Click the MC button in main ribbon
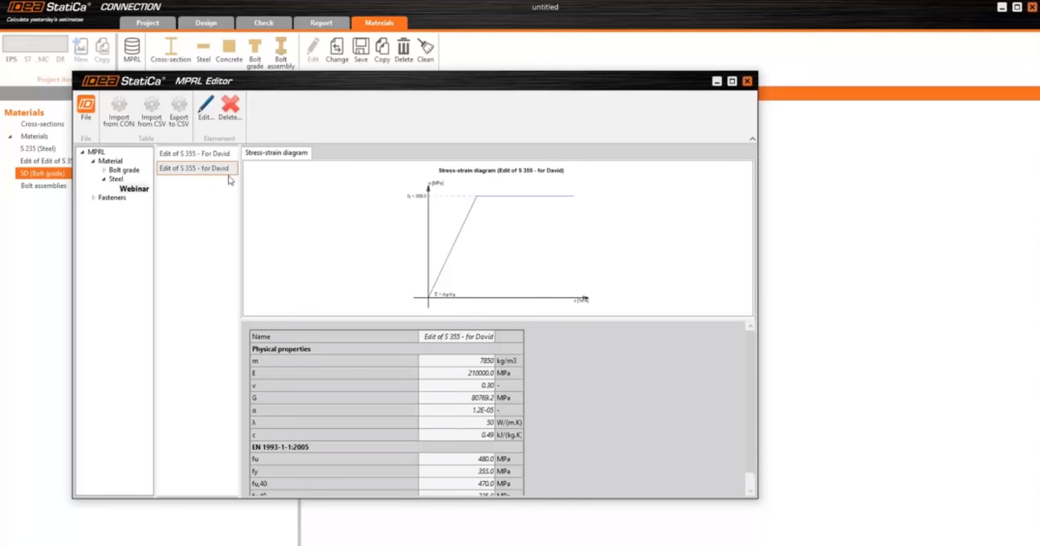The height and width of the screenshot is (546, 1040). [43, 60]
